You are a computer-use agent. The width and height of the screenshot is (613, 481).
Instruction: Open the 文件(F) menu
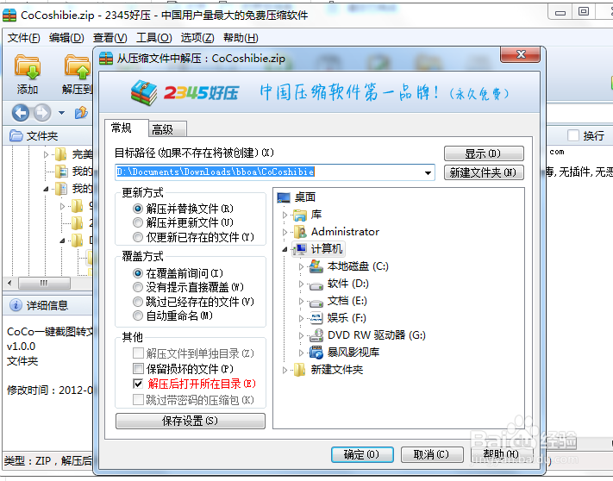(24, 38)
